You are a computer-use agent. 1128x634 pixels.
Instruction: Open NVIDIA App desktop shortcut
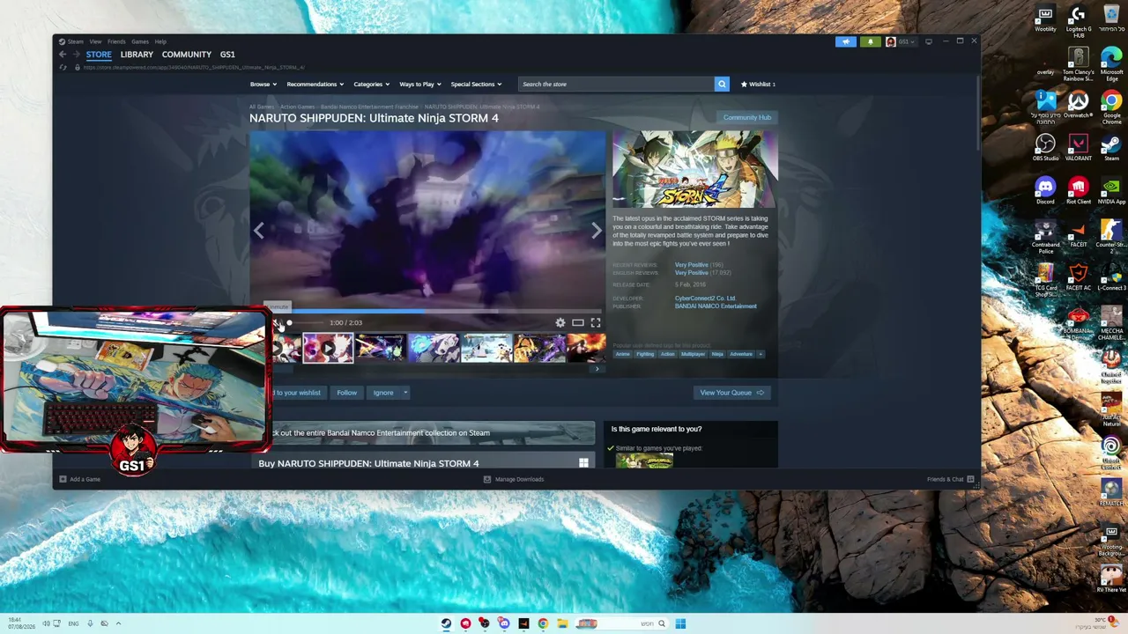click(x=1111, y=191)
